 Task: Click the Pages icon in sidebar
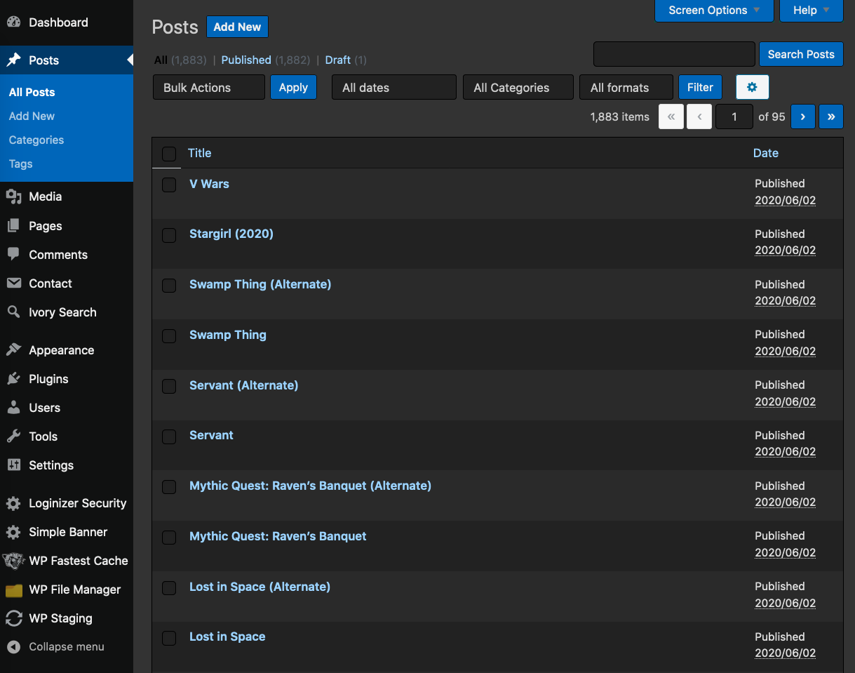(x=13, y=226)
